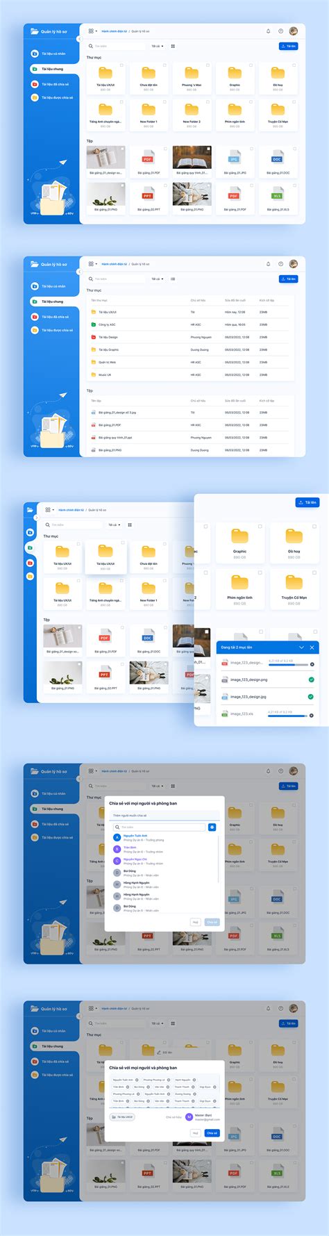
Task: Click notification bell on the overlay-free grid screen
Action: (x=269, y=31)
